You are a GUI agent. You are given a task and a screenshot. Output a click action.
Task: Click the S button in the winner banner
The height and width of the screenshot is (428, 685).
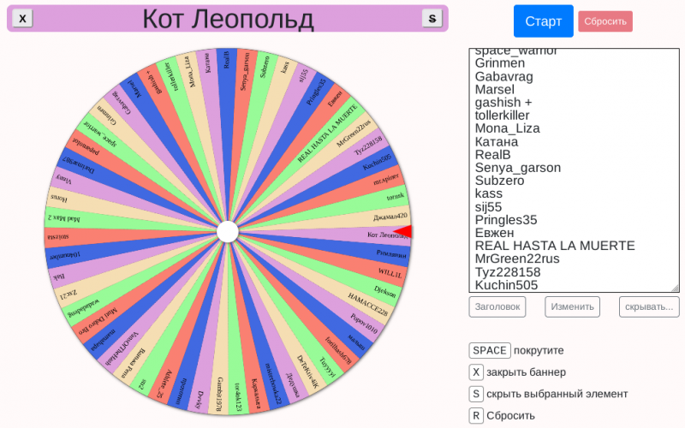(x=432, y=18)
